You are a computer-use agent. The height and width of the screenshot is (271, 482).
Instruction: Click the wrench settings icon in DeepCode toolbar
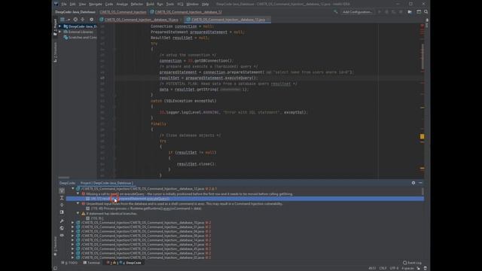pos(62,221)
